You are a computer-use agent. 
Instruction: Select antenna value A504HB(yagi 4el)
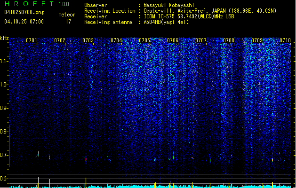tap(166, 22)
